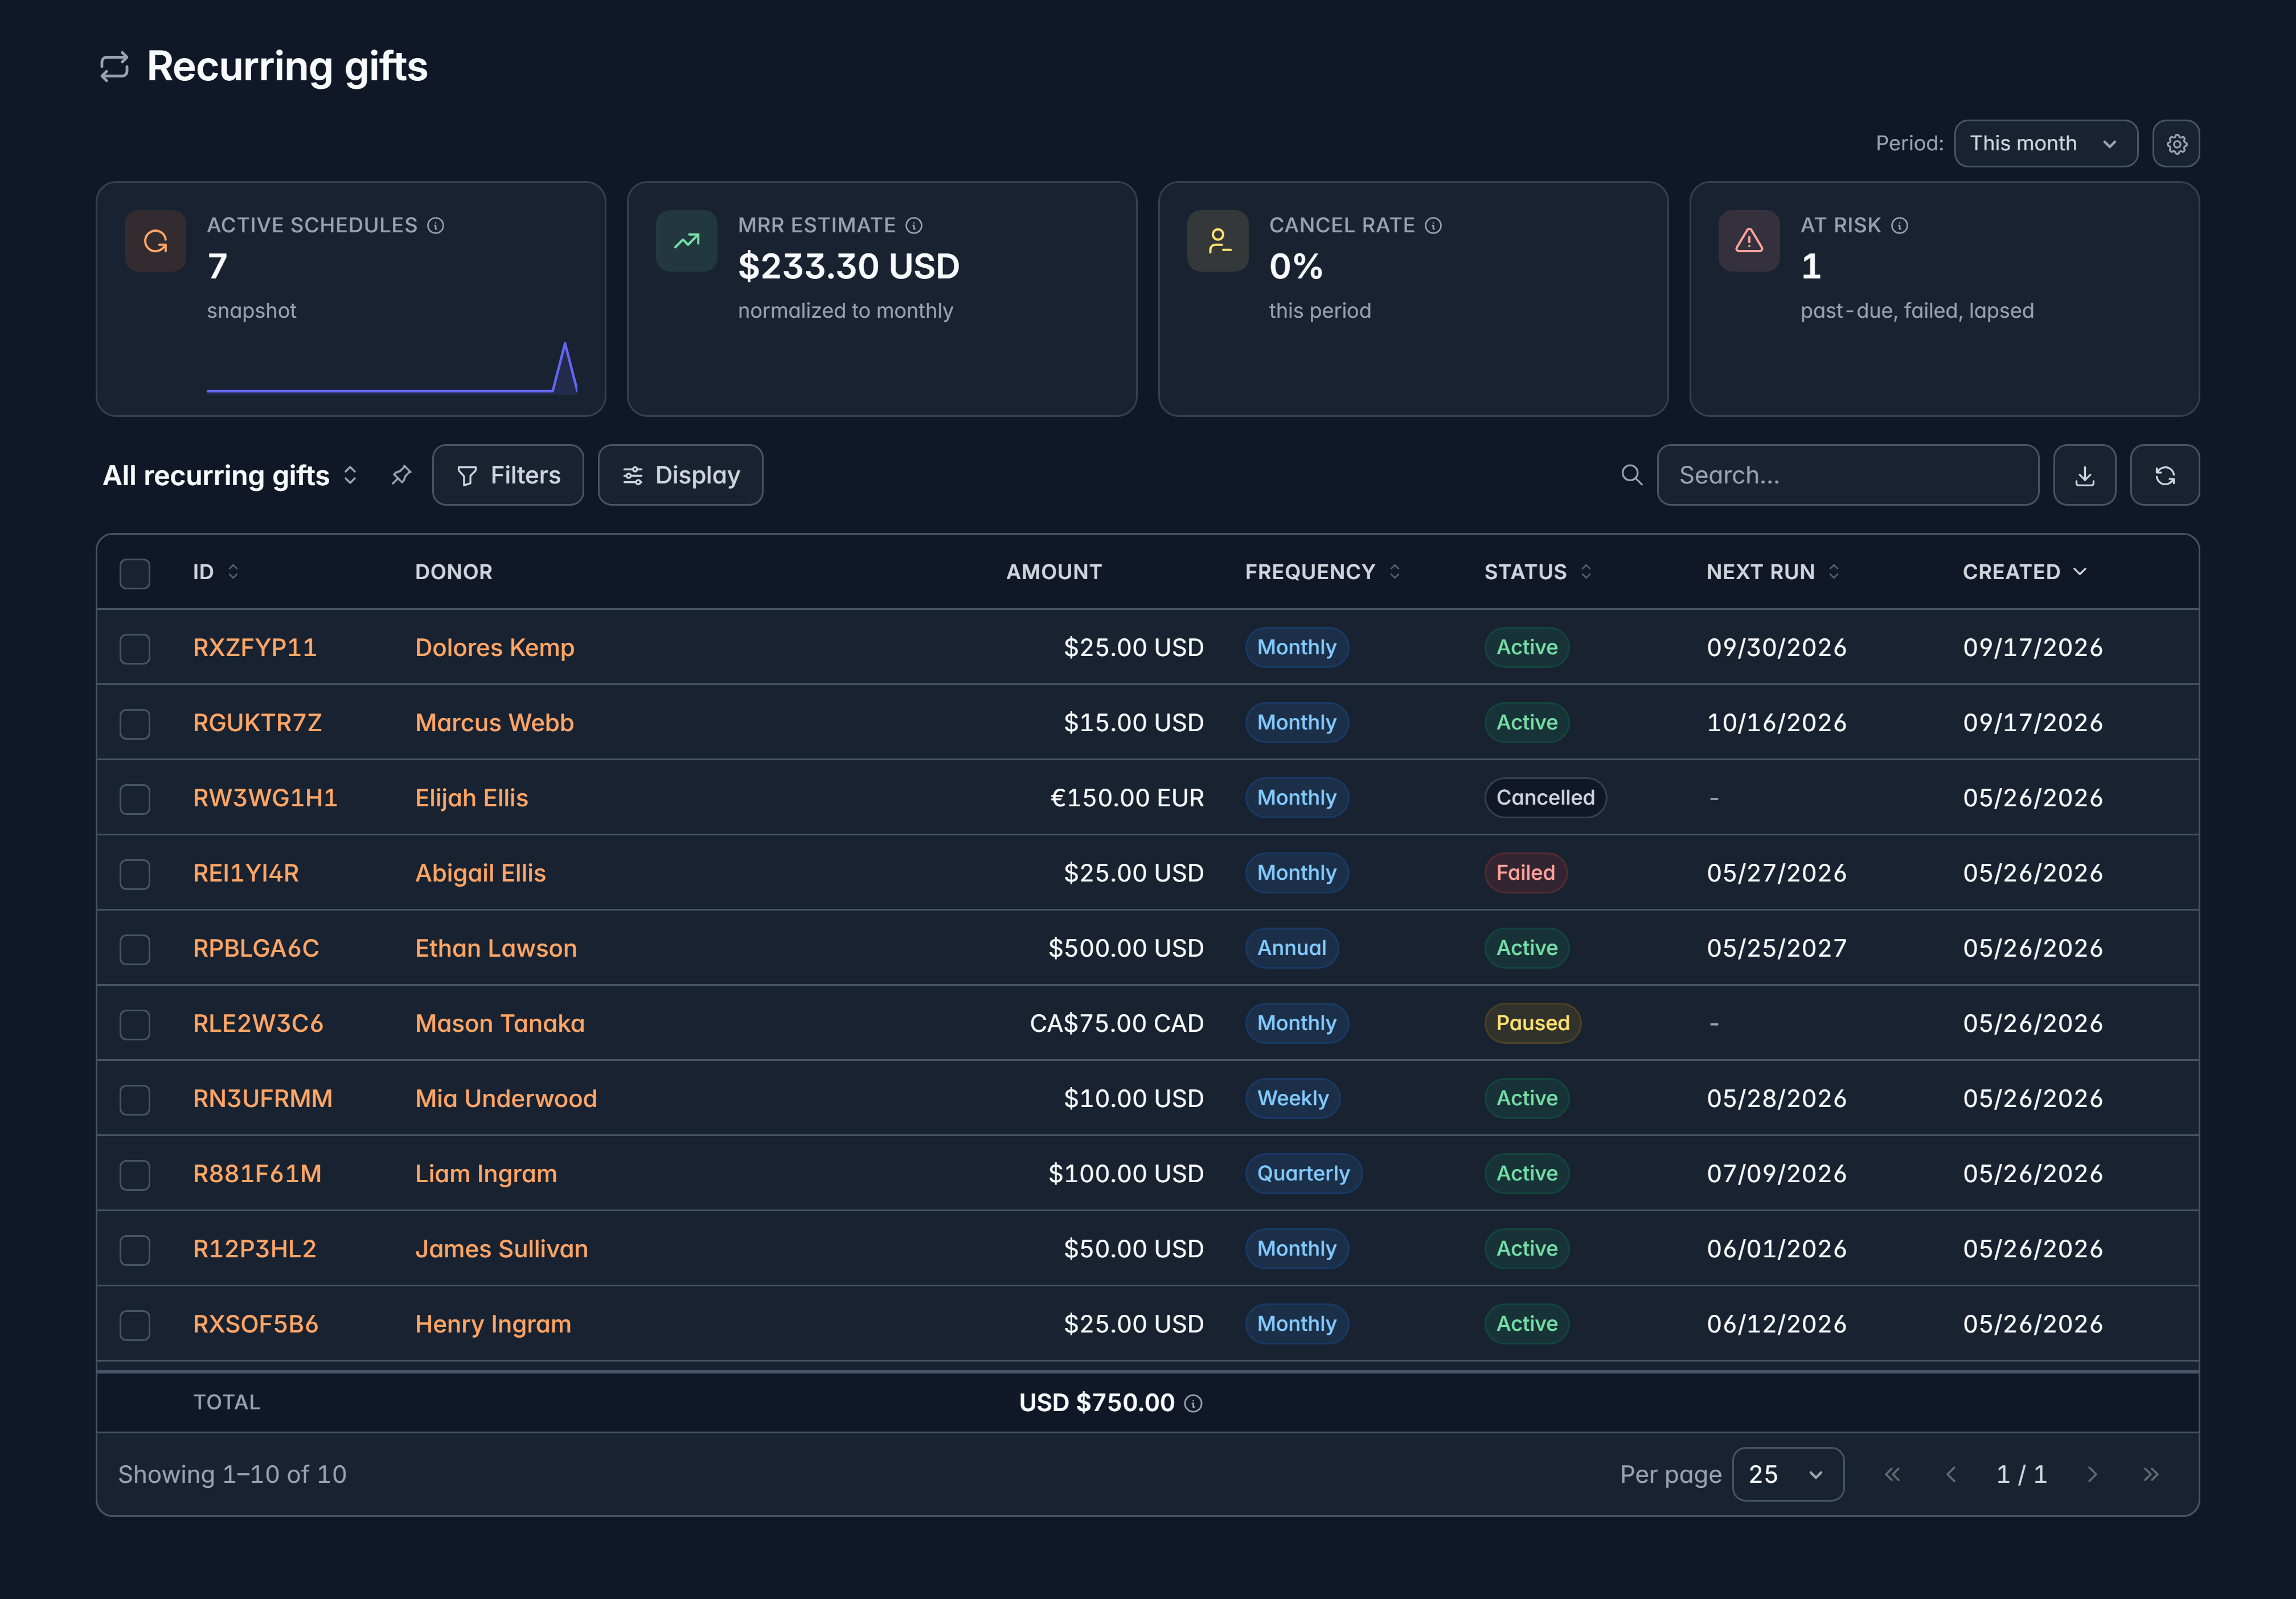The height and width of the screenshot is (1599, 2296).
Task: Click Cancel Rate info icon
Action: [x=1433, y=226]
